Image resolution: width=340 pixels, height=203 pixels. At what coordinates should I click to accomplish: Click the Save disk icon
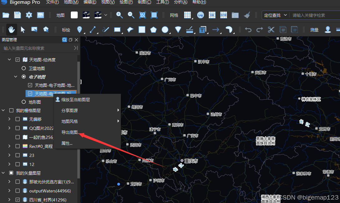[17, 15]
